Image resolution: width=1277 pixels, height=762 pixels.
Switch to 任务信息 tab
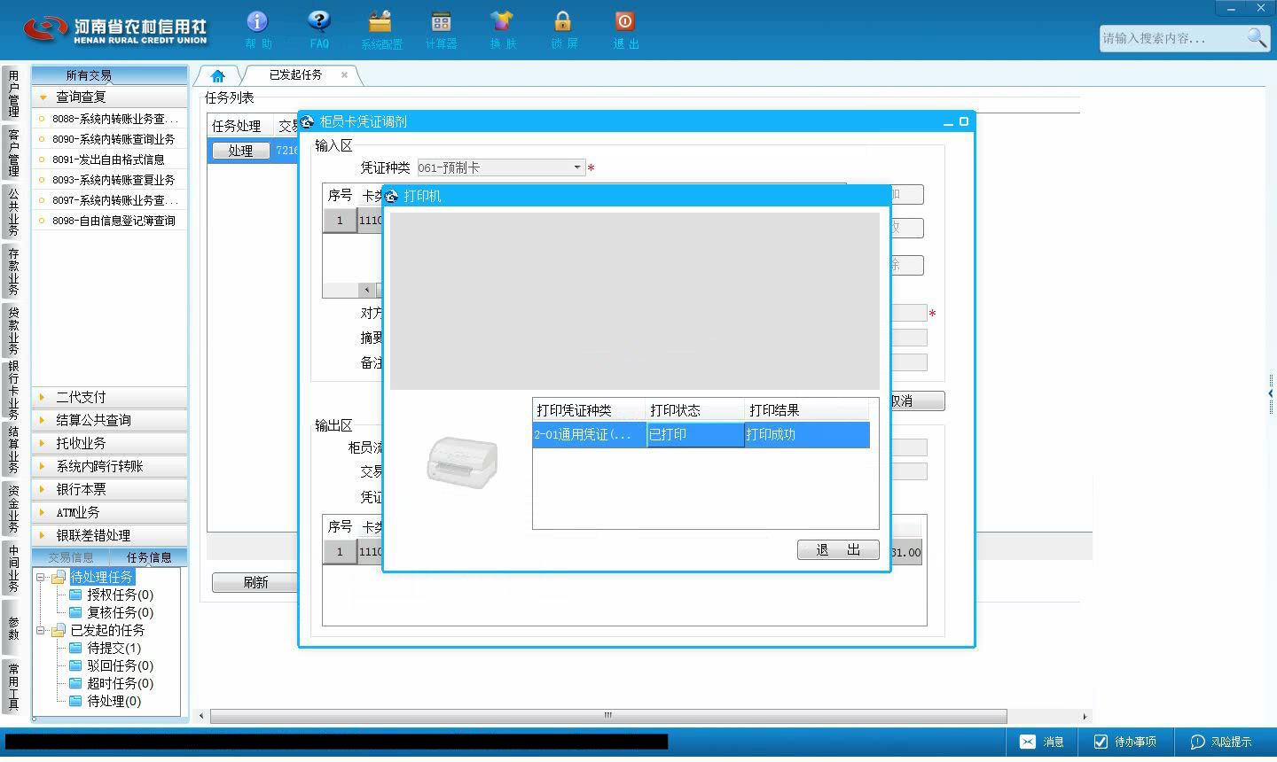coord(148,557)
